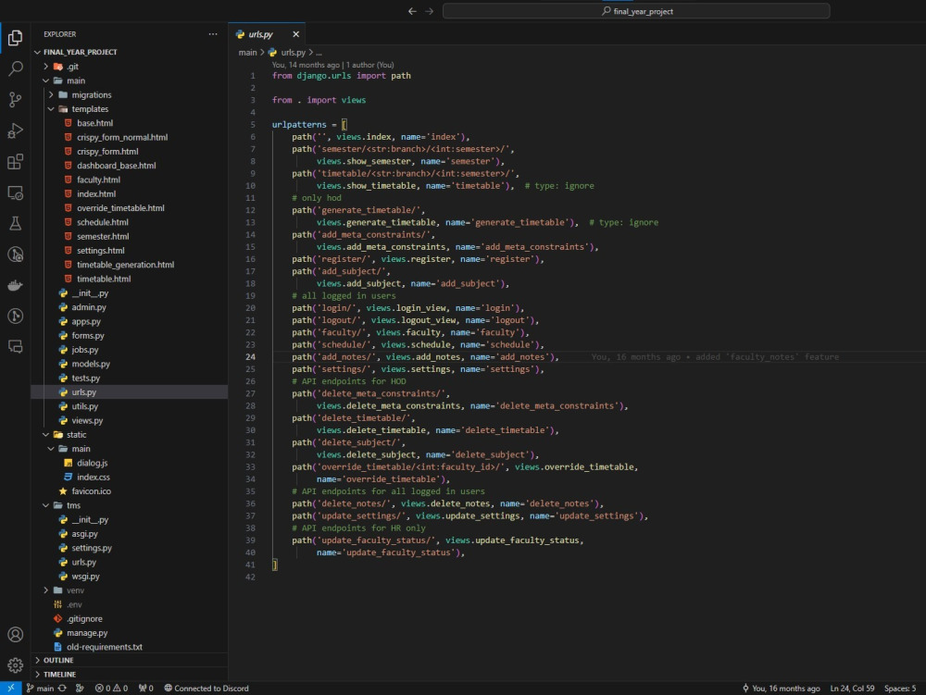This screenshot has width=926, height=695.
Task: Click the git blame codelens above line 1
Action: point(332,65)
